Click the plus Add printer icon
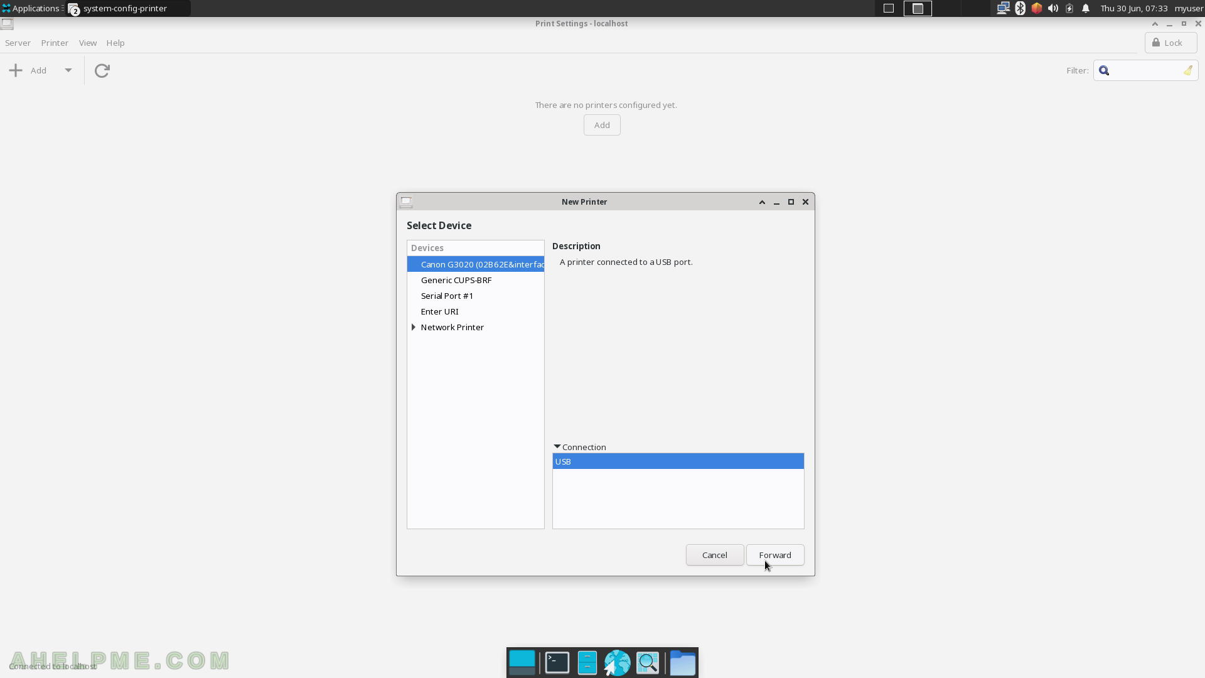 point(16,70)
